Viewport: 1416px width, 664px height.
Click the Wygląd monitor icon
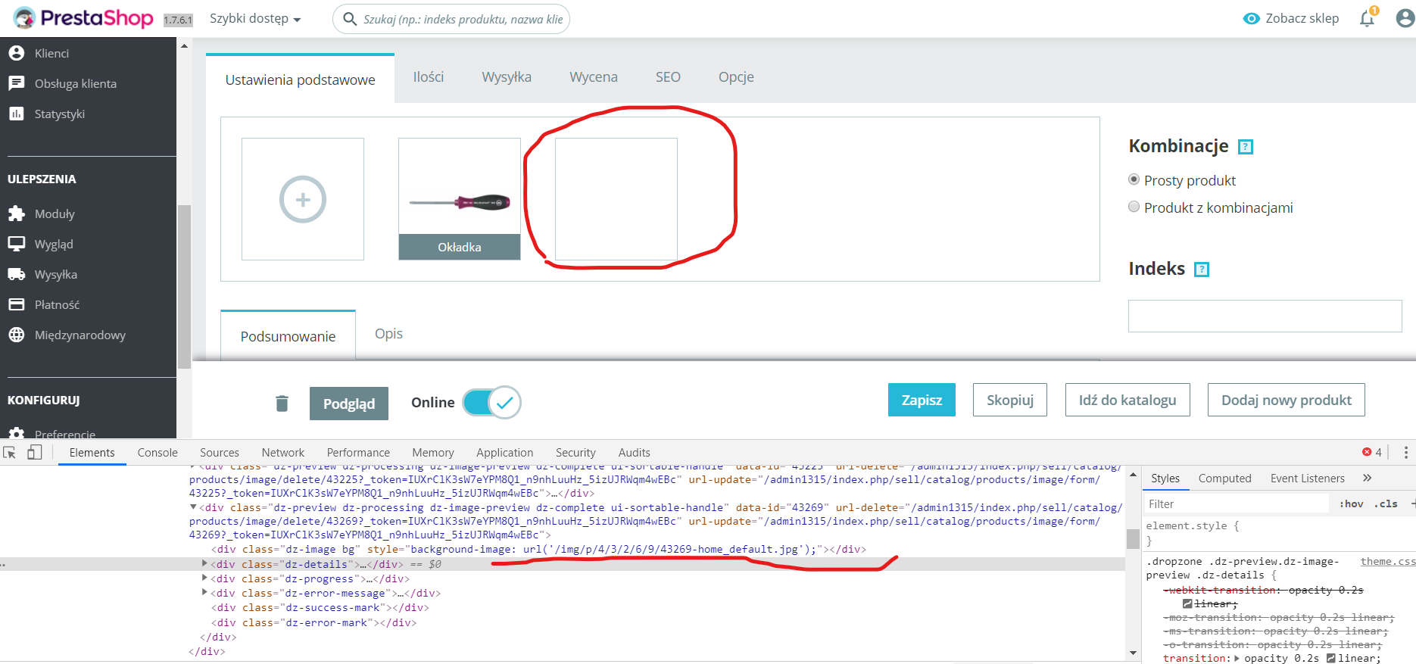[17, 244]
